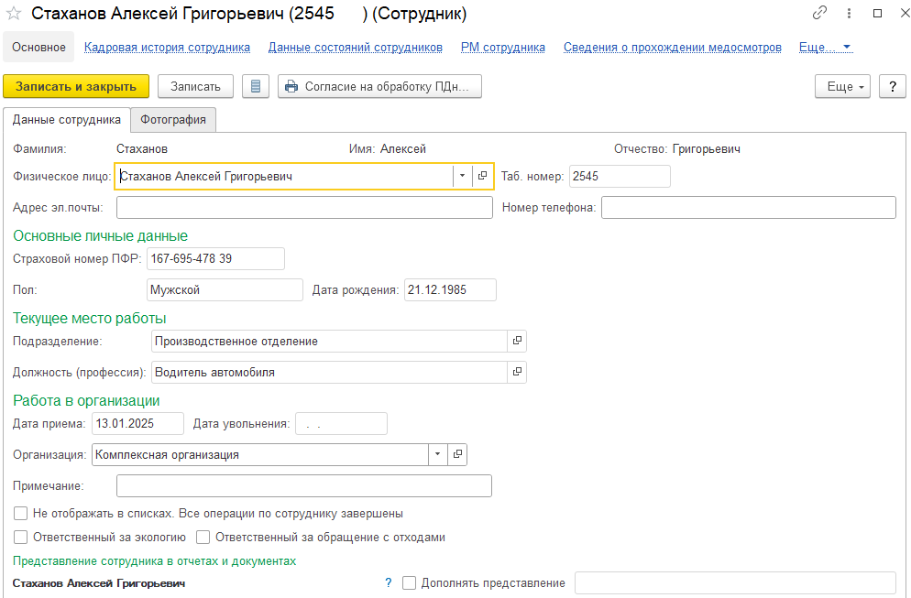
Task: Check 'Ответственный за экологию' option
Action: 21,538
